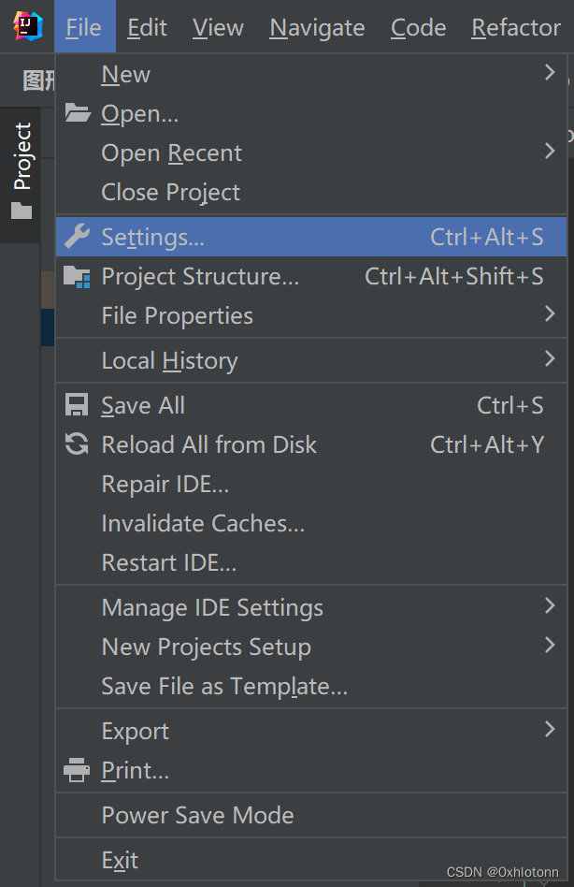This screenshot has height=887, width=574.
Task: Open the Edit menu
Action: click(x=147, y=28)
